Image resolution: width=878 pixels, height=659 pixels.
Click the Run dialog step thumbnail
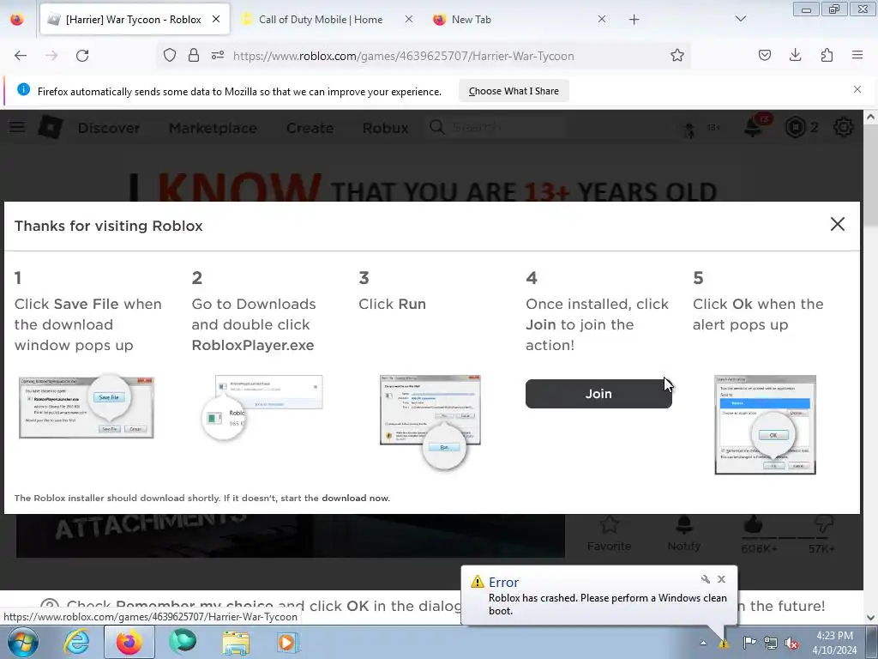point(430,420)
